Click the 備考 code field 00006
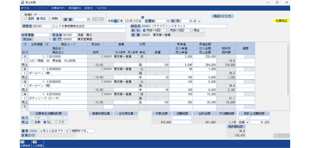 click(34, 131)
